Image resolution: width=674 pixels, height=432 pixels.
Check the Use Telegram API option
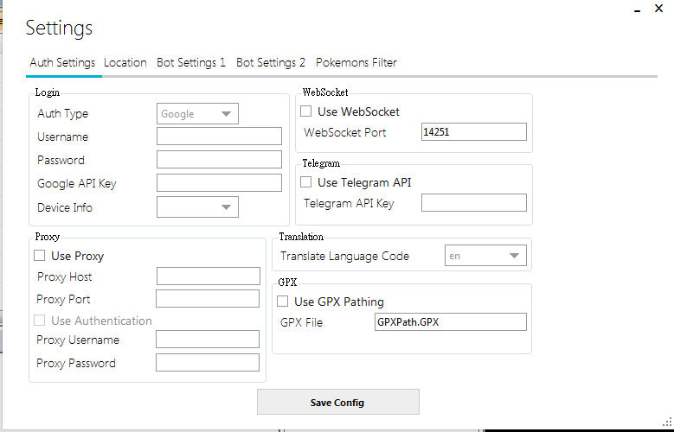click(x=306, y=182)
